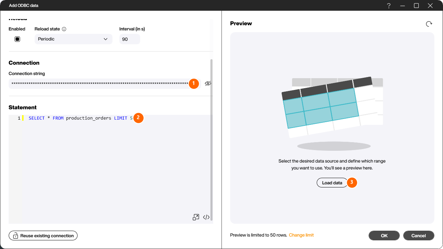Confirm with the OK button

click(x=384, y=236)
